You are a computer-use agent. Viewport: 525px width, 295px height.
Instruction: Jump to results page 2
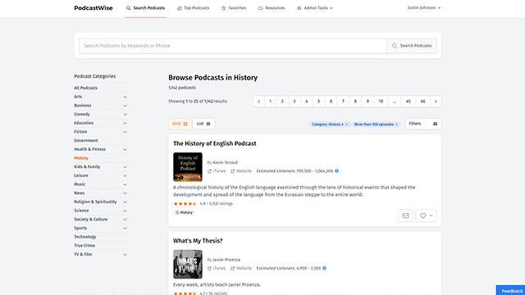point(282,102)
